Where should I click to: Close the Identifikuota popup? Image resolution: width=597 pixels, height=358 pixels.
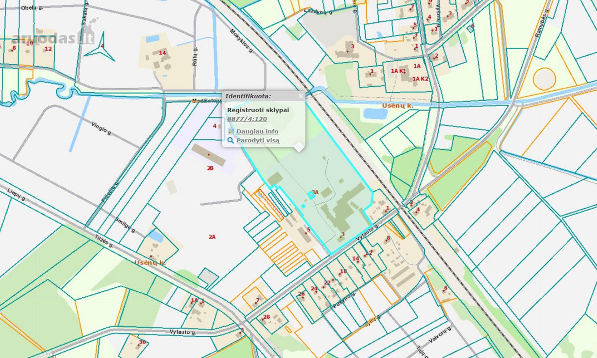(300, 96)
